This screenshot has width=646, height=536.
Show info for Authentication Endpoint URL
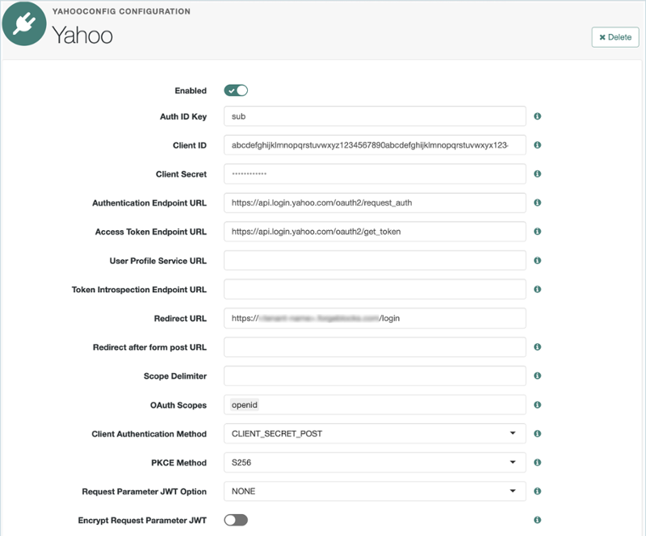[x=537, y=203]
